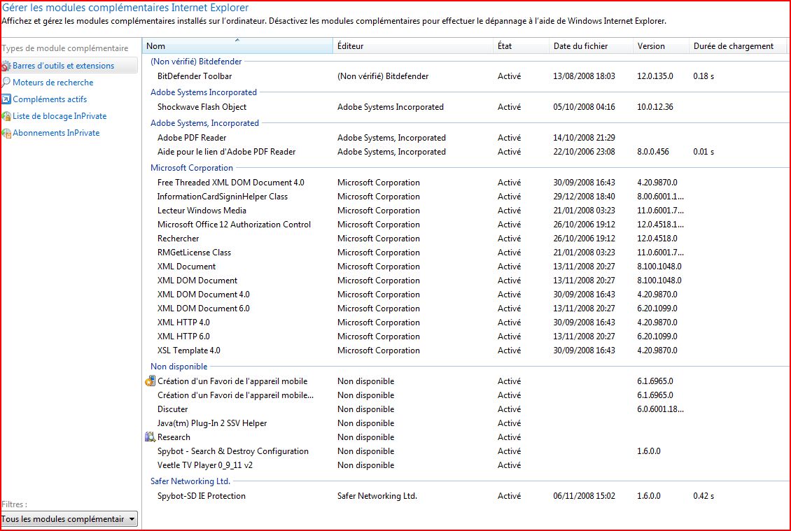Click the file date 13/08/2008 18:03
This screenshot has width=791, height=531.
pyautogui.click(x=584, y=76)
